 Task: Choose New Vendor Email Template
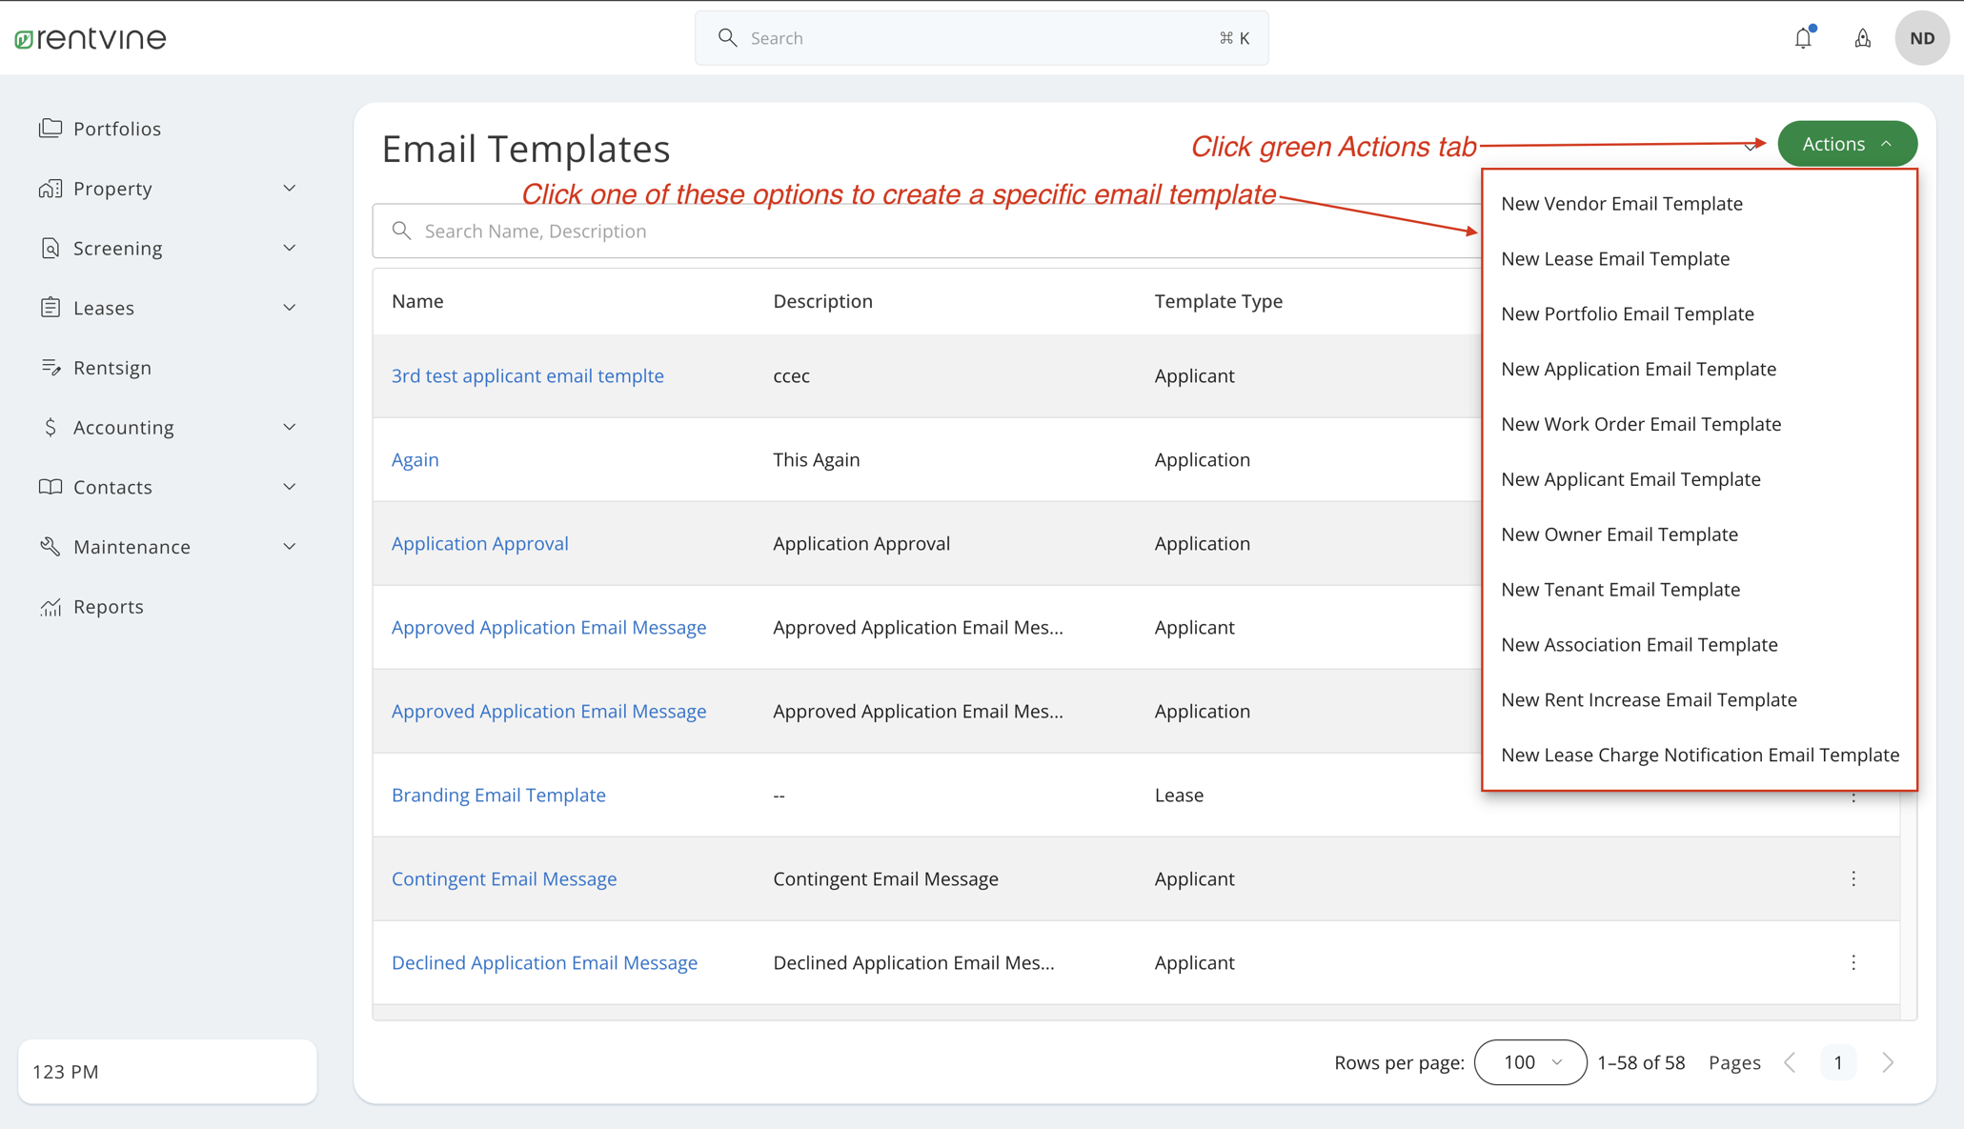pos(1621,203)
